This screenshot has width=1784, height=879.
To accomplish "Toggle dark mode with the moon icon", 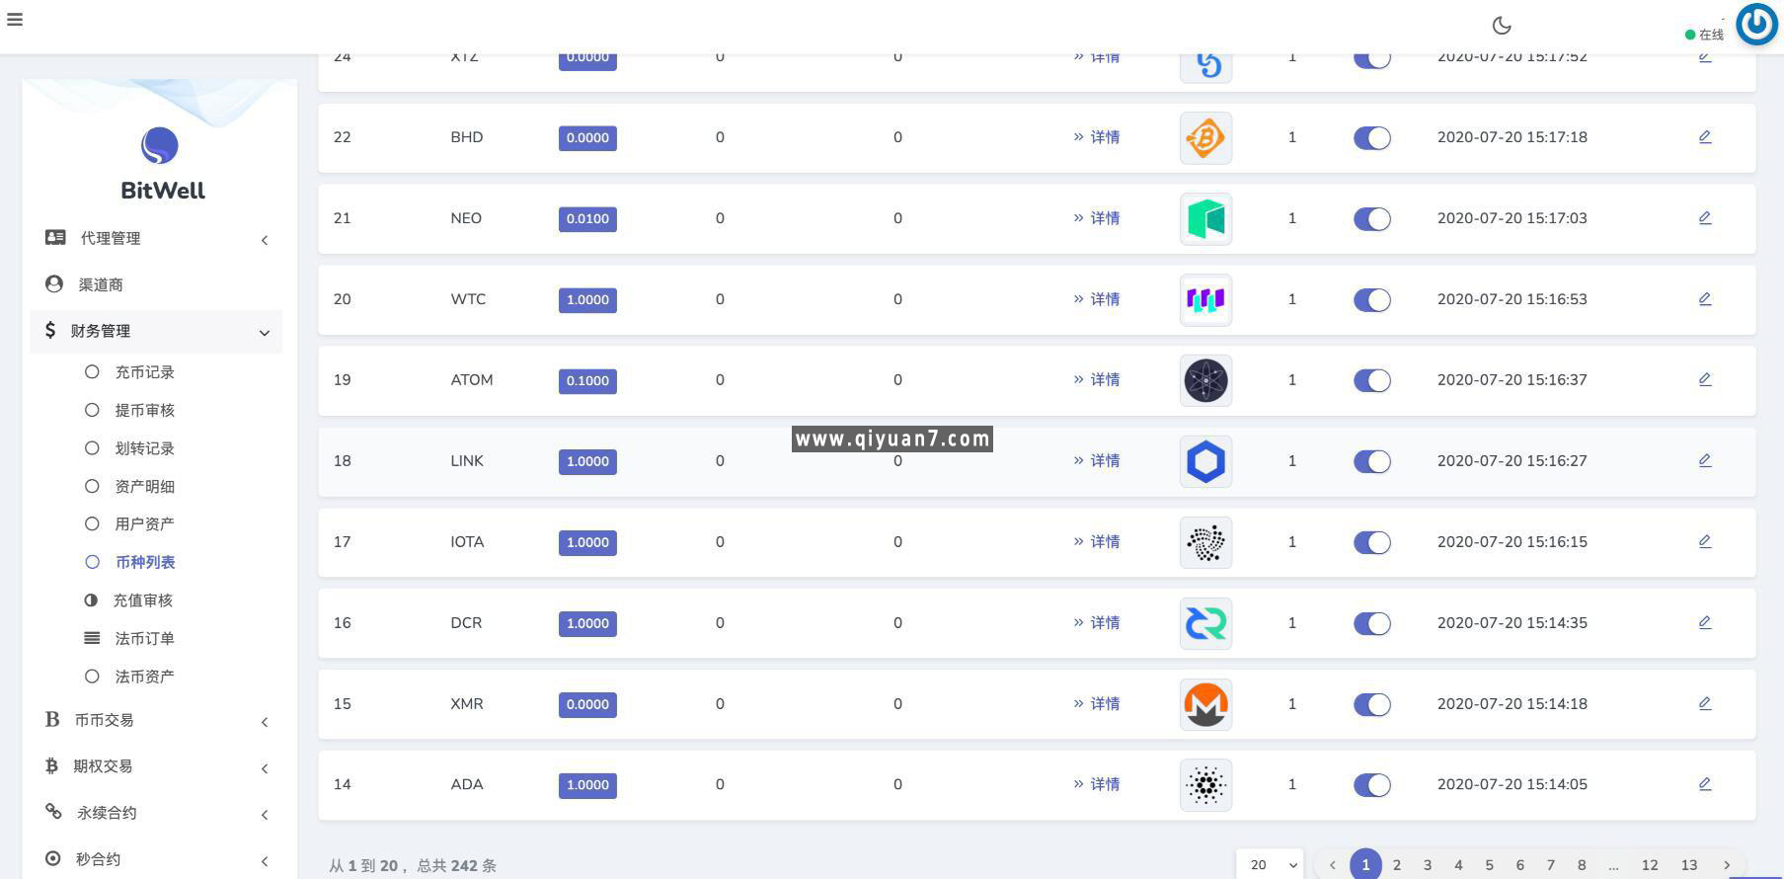I will (1501, 25).
